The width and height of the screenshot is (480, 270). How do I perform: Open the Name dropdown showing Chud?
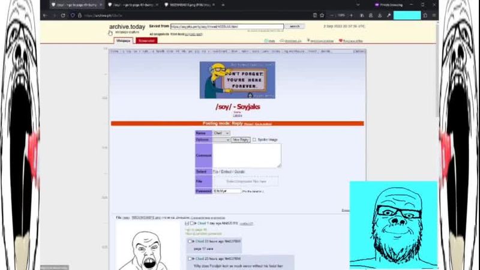coord(221,133)
